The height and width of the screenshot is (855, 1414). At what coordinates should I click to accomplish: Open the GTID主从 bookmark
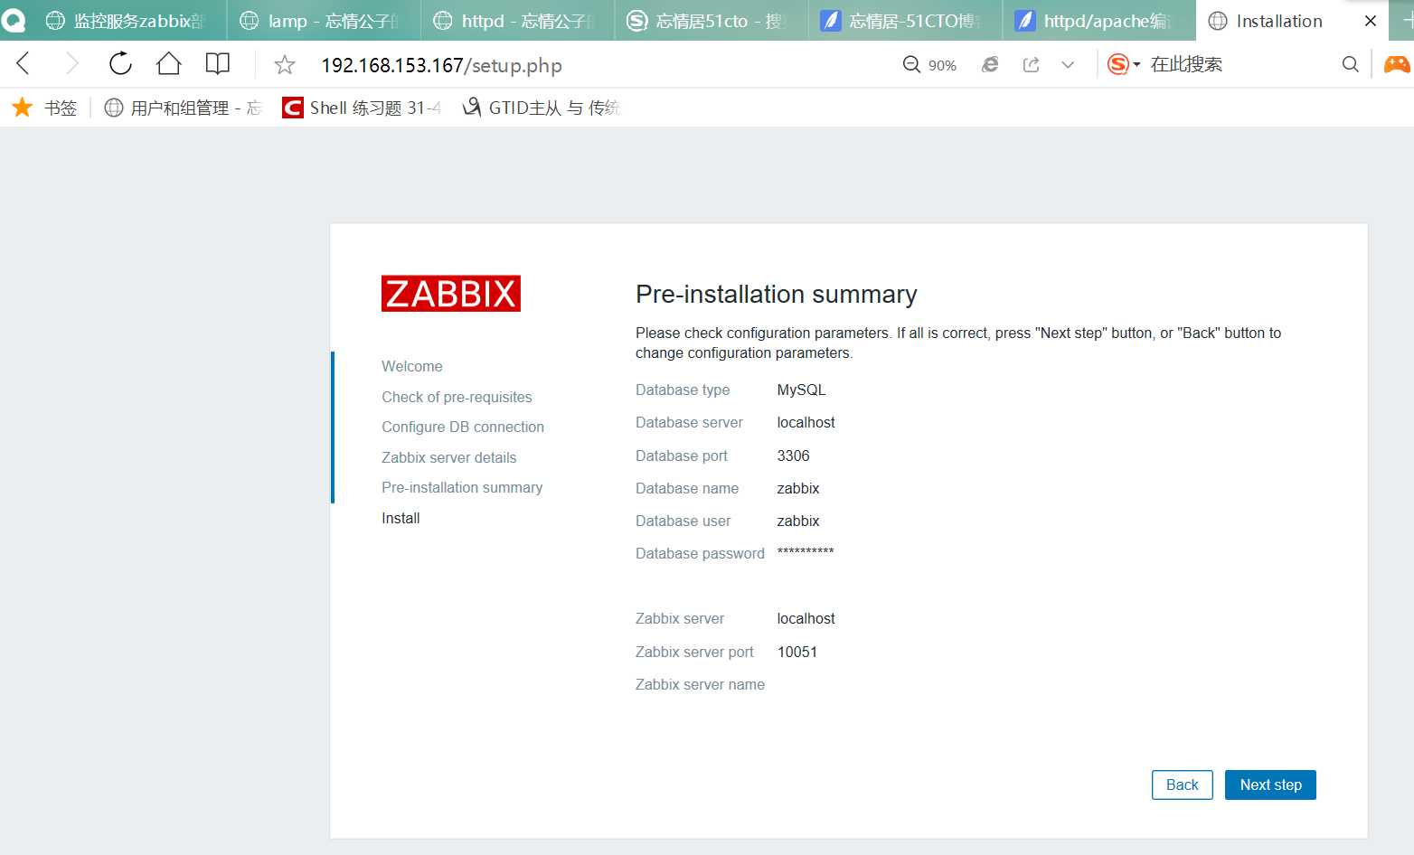[x=541, y=108]
